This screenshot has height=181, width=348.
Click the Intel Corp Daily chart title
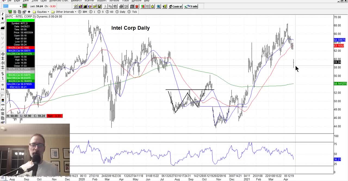(130, 28)
